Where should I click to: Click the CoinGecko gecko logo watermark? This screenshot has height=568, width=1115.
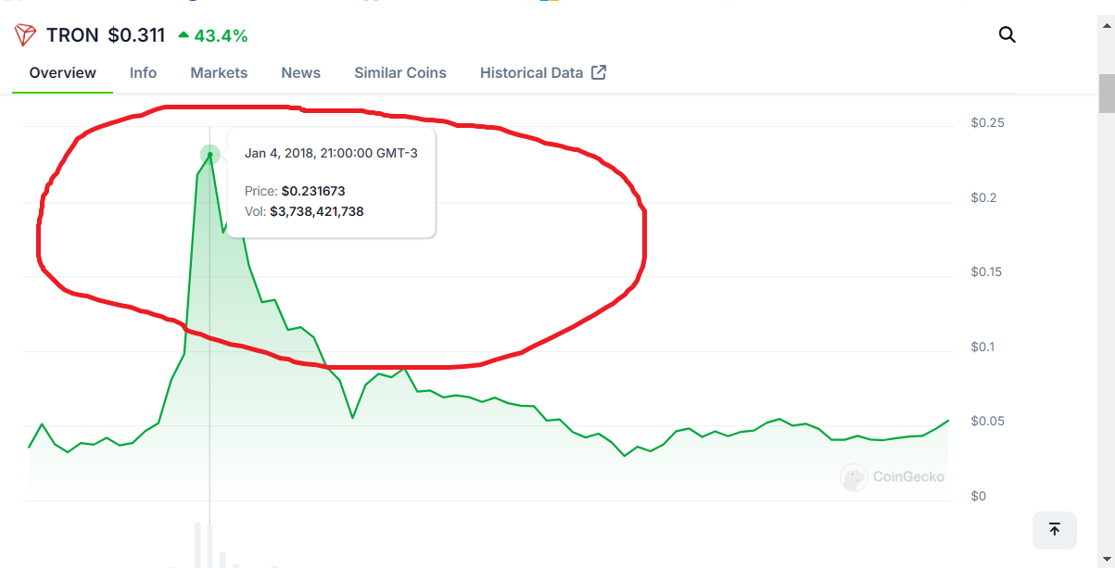[854, 477]
